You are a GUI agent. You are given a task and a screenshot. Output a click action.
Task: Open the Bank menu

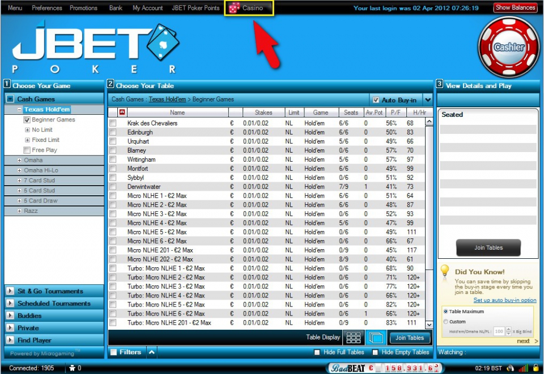pos(116,7)
